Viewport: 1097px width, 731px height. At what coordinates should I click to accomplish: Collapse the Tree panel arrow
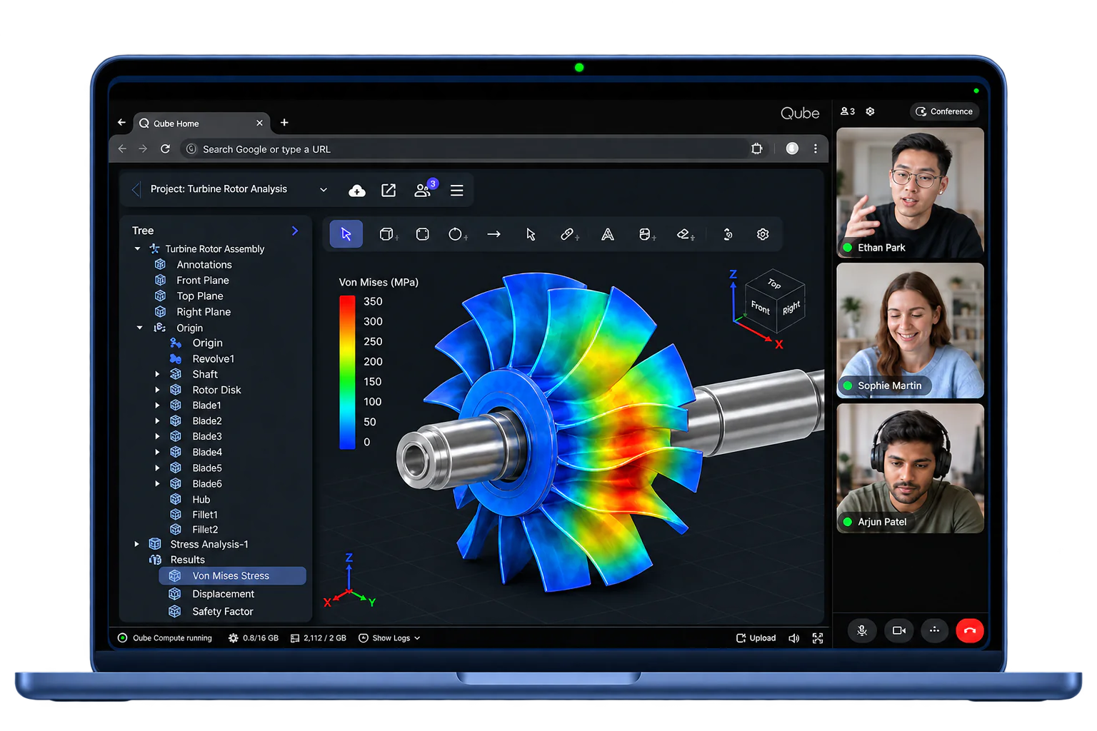[295, 231]
